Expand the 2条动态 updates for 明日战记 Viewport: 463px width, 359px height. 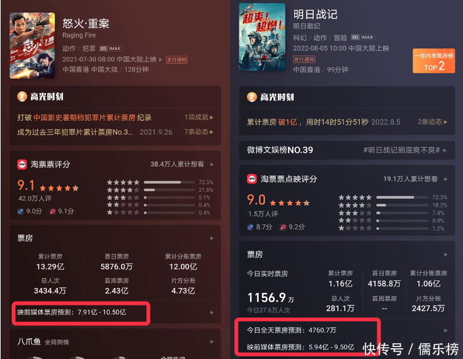click(x=432, y=122)
